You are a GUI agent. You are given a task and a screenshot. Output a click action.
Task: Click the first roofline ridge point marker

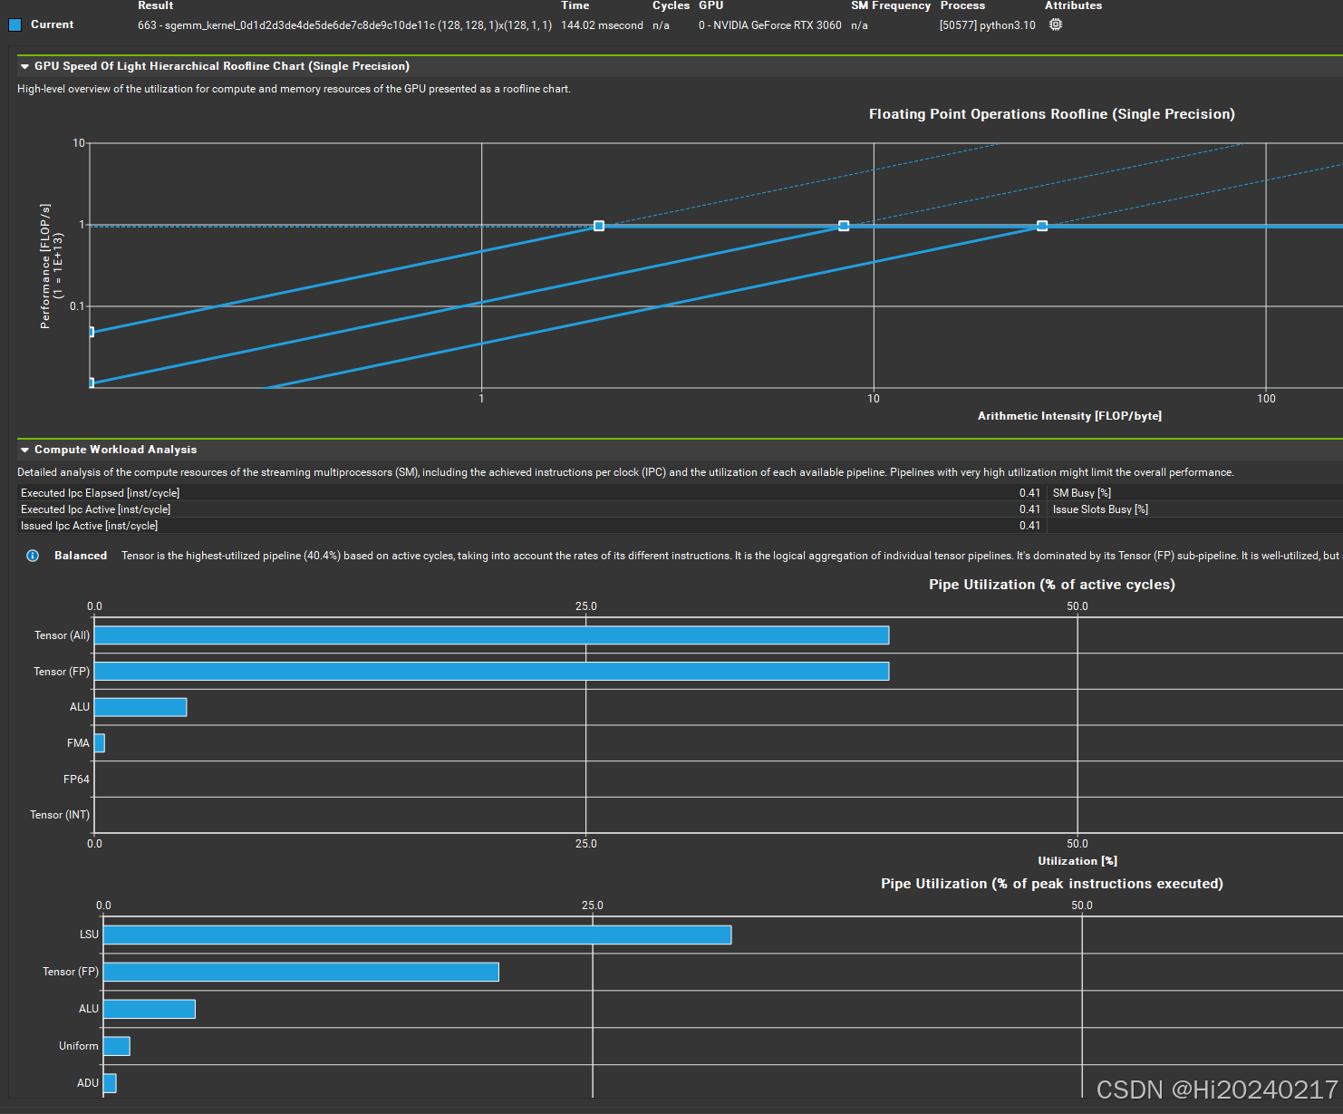point(599,226)
